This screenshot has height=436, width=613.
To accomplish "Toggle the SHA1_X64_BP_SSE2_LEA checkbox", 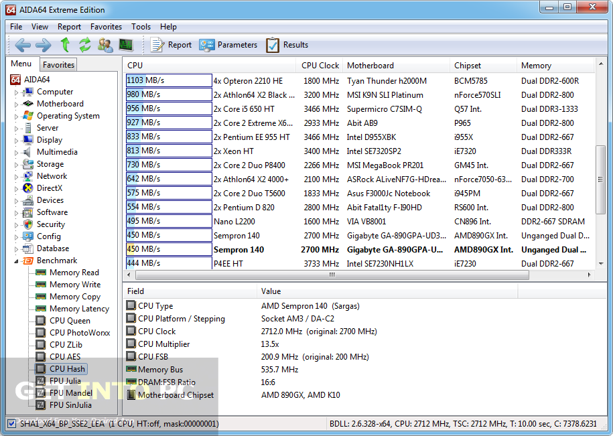I will tap(12, 423).
